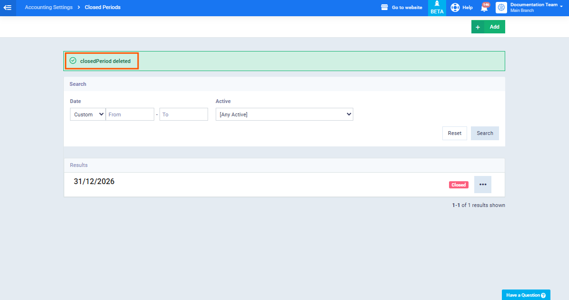The image size is (569, 300).
Task: Expand the Documentation Team account dropdown
Action: (536, 7)
